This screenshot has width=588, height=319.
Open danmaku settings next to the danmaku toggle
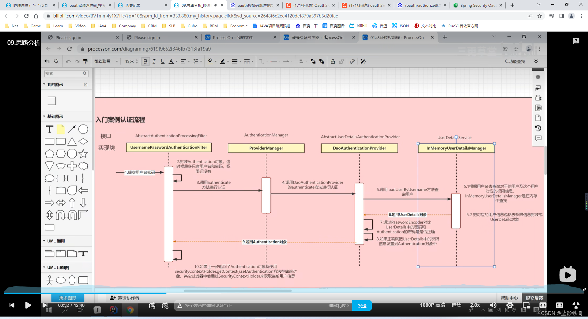coord(165,306)
